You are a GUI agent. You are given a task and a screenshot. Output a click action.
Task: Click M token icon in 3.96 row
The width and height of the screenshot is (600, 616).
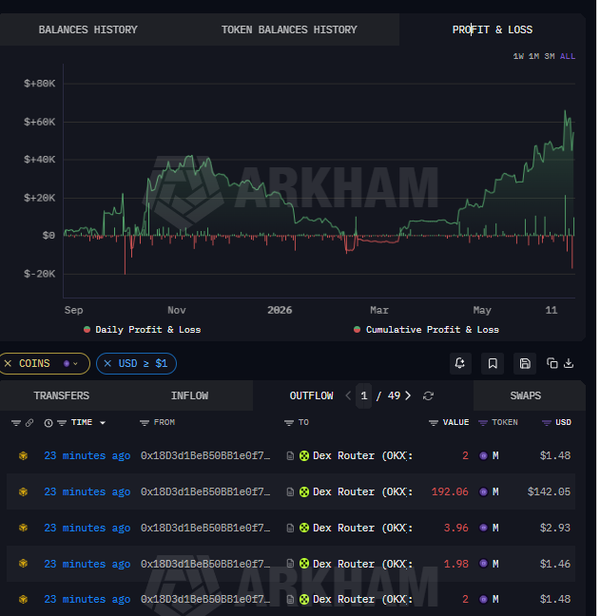pyautogui.click(x=483, y=528)
